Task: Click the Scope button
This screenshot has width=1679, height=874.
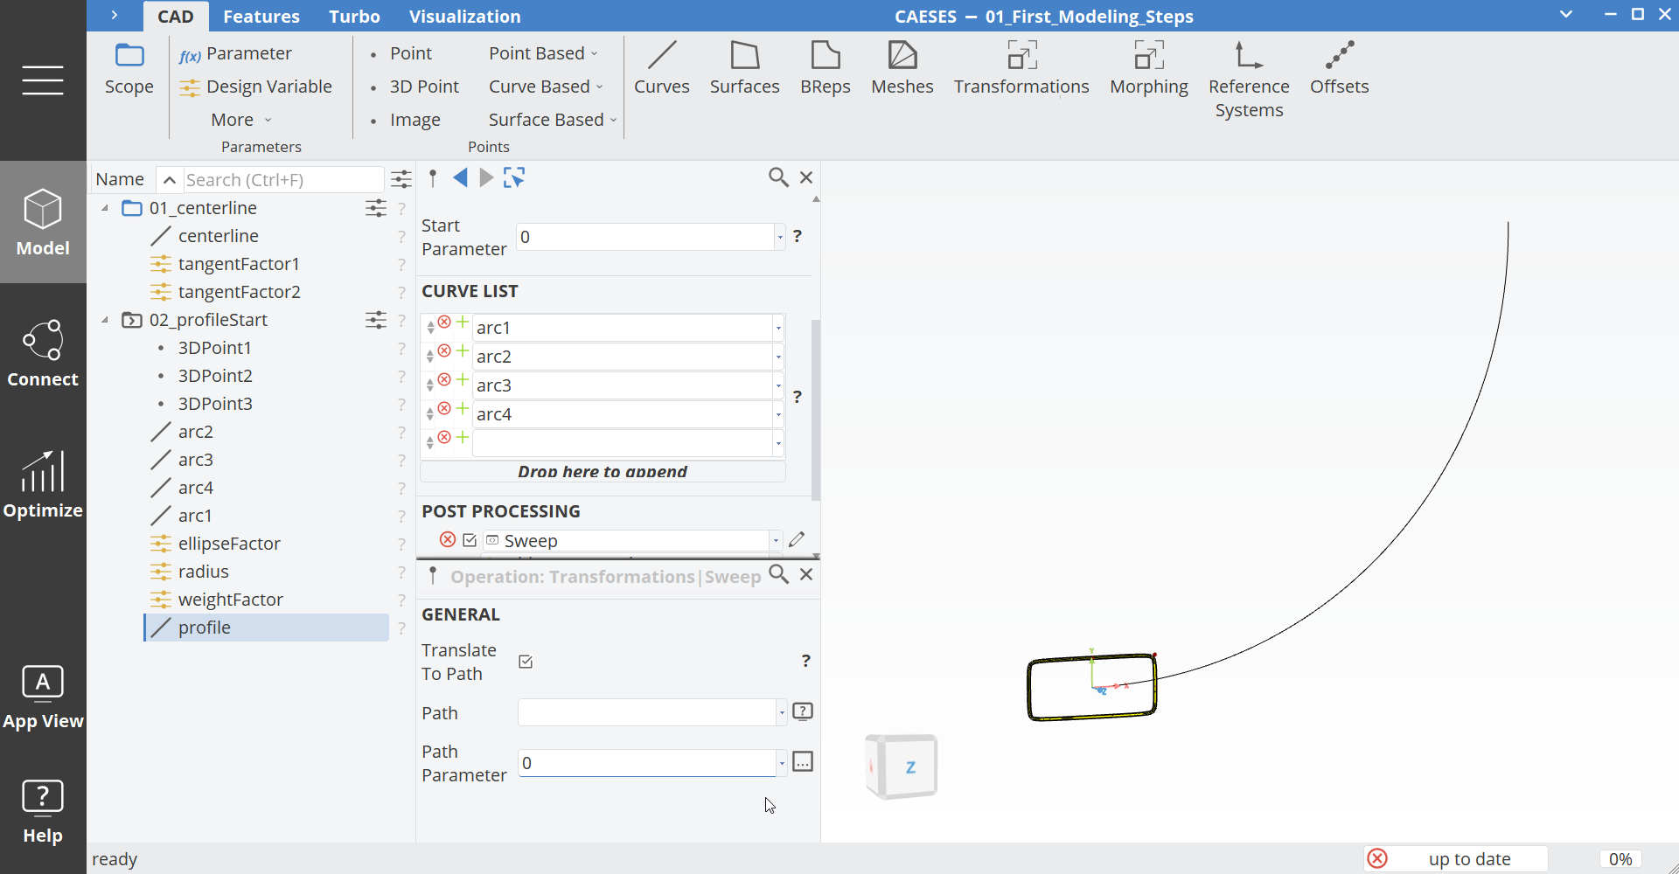Action: (x=129, y=68)
